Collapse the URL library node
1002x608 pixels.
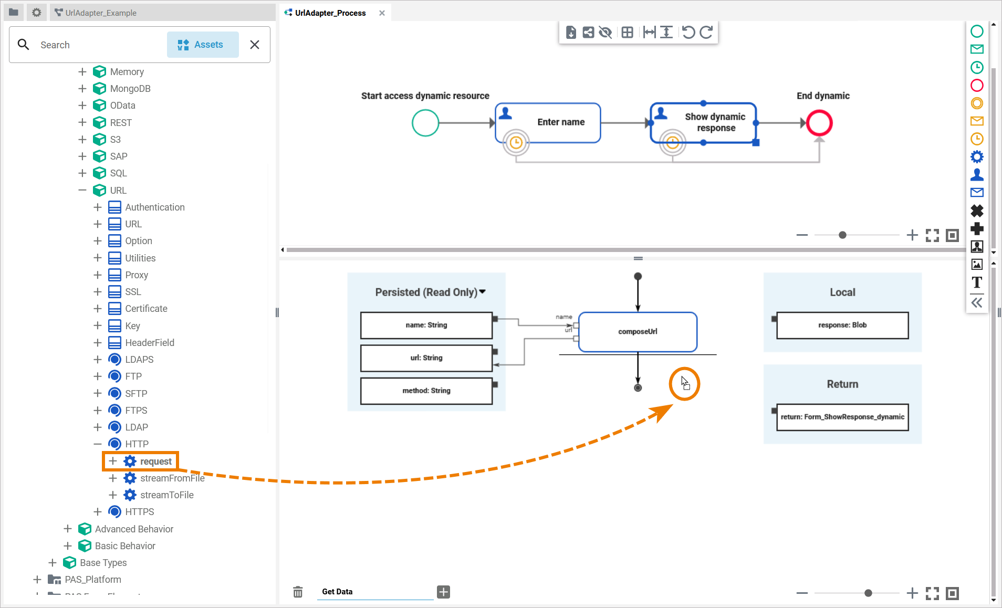[x=82, y=190]
